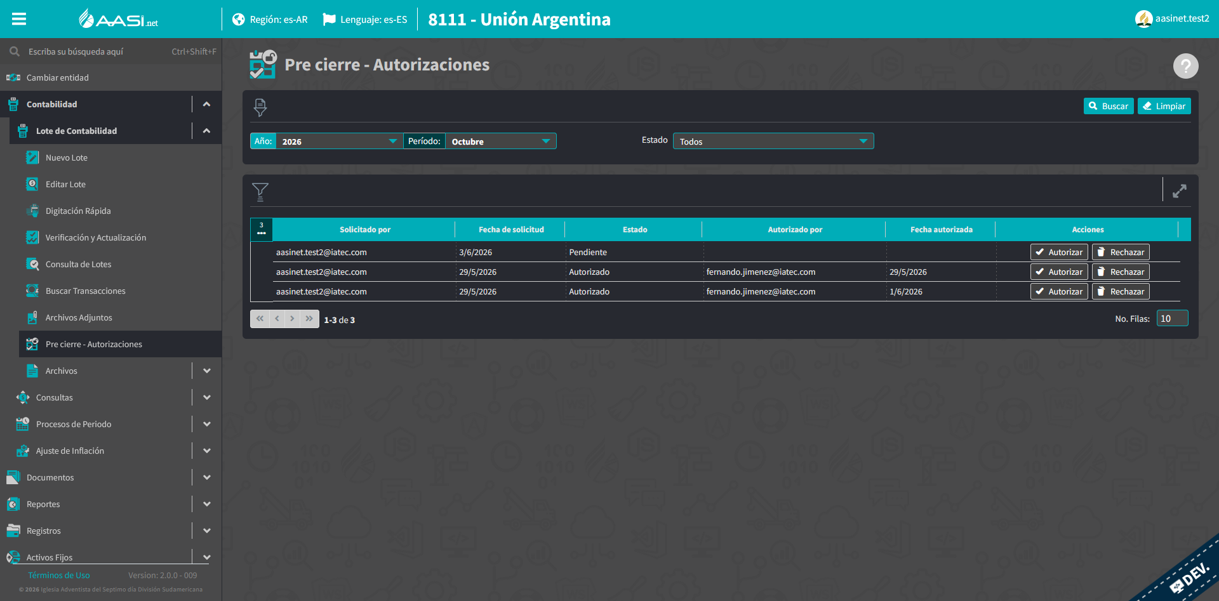Expand the Reportes section
The height and width of the screenshot is (601, 1219).
(x=207, y=504)
